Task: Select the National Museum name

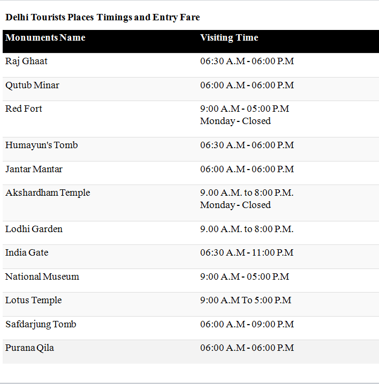Action: [42, 277]
